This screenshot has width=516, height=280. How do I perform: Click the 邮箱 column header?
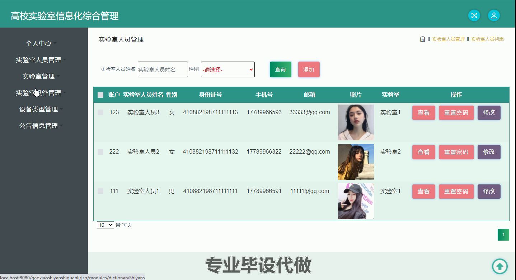[x=310, y=95]
